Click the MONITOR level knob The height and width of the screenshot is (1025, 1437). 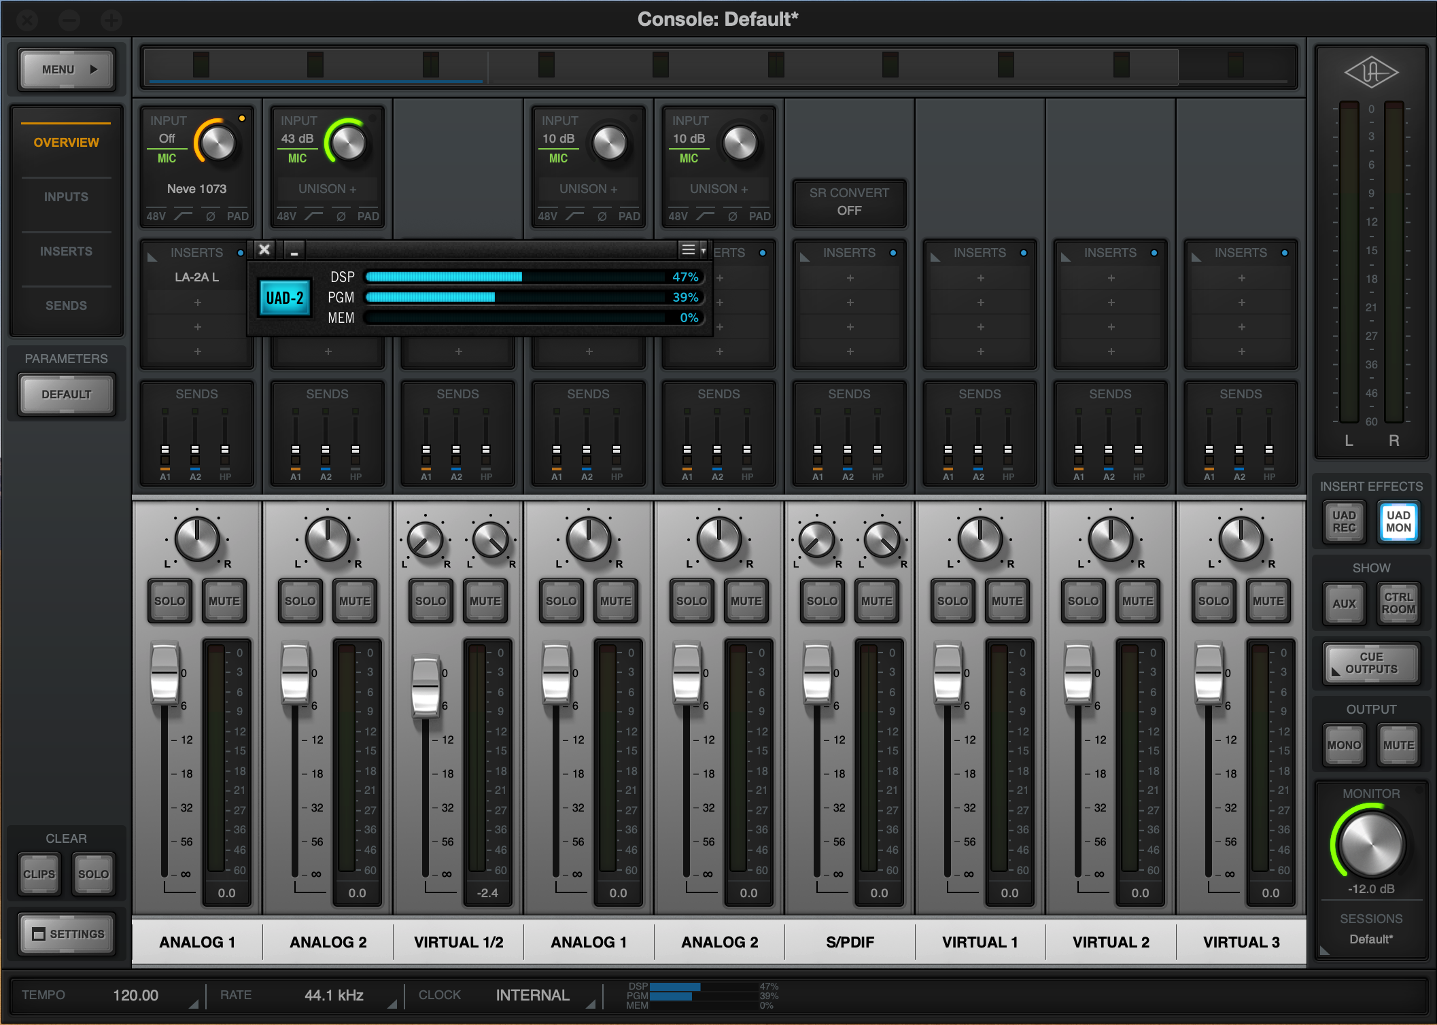[1371, 844]
